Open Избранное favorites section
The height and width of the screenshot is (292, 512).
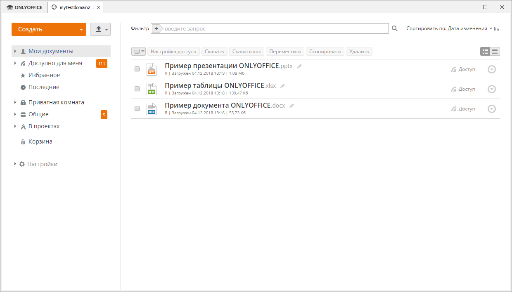44,75
